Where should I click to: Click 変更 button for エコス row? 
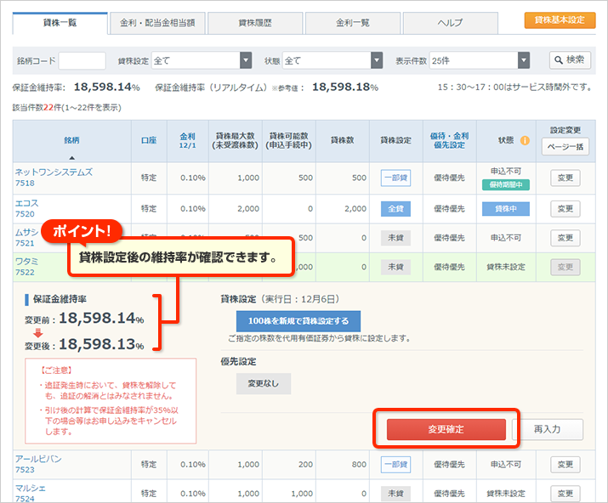pyautogui.click(x=565, y=208)
